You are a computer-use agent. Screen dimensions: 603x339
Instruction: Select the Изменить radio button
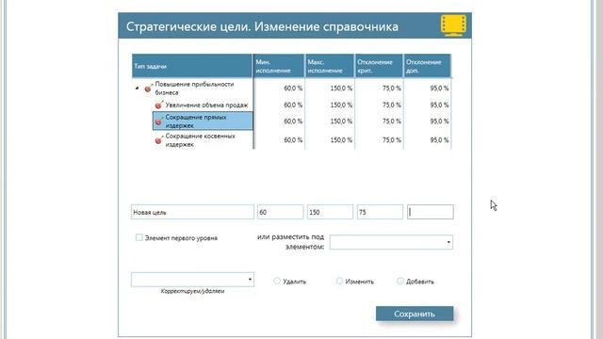click(x=339, y=281)
